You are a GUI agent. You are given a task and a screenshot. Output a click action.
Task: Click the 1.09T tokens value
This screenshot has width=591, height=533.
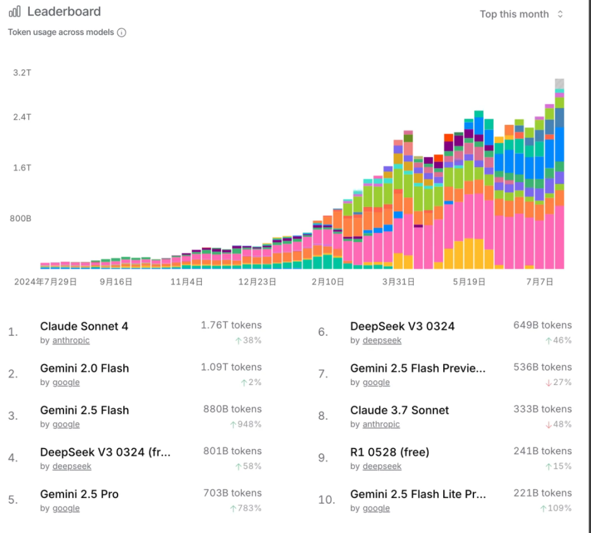[x=231, y=367]
